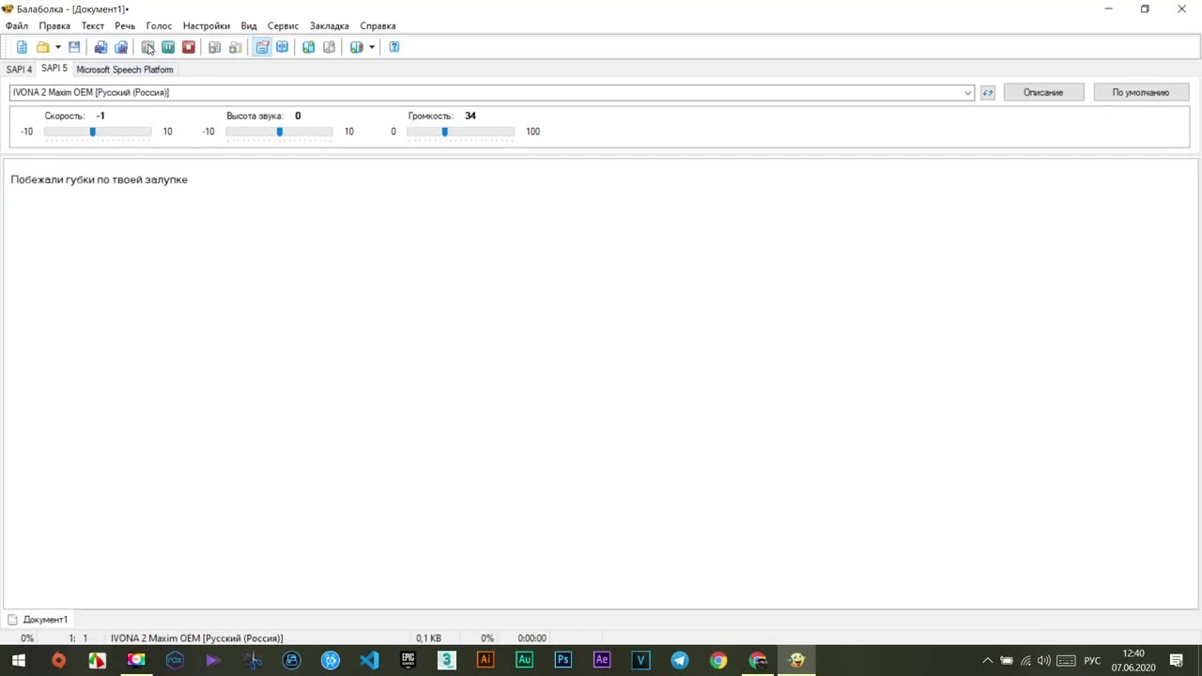The width and height of the screenshot is (1202, 676).
Task: Open the Голос menu
Action: pyautogui.click(x=159, y=26)
